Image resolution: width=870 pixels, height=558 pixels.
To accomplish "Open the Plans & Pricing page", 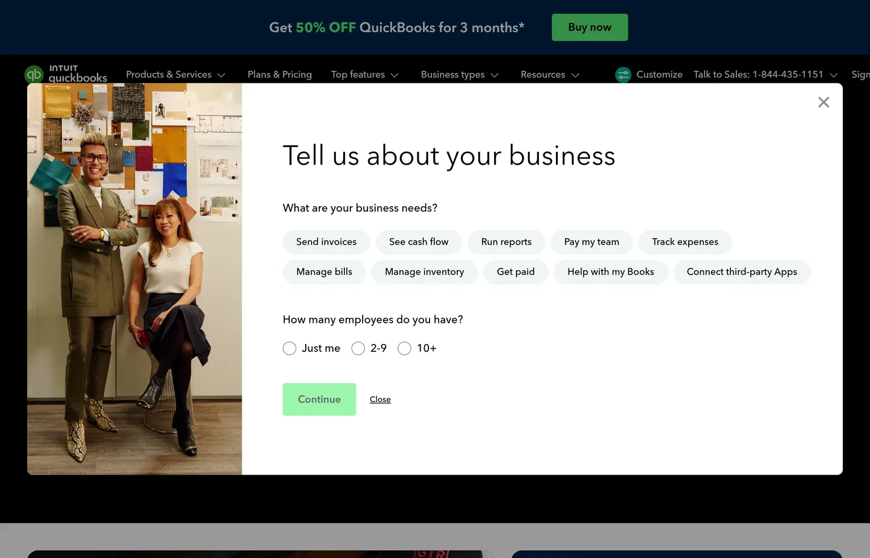I will tap(280, 74).
